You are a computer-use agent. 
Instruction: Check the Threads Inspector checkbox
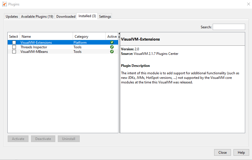[x=14, y=47]
